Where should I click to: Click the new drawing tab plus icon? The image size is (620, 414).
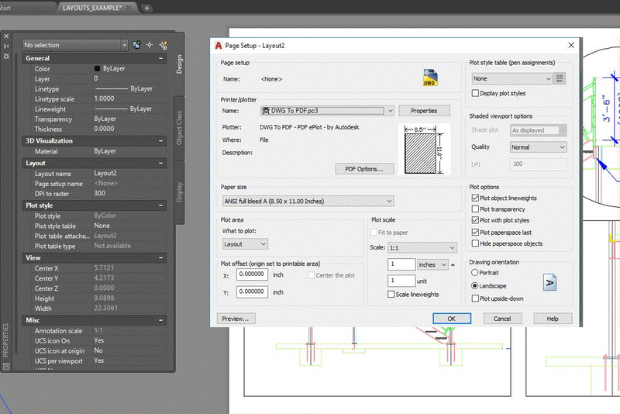pos(147,8)
